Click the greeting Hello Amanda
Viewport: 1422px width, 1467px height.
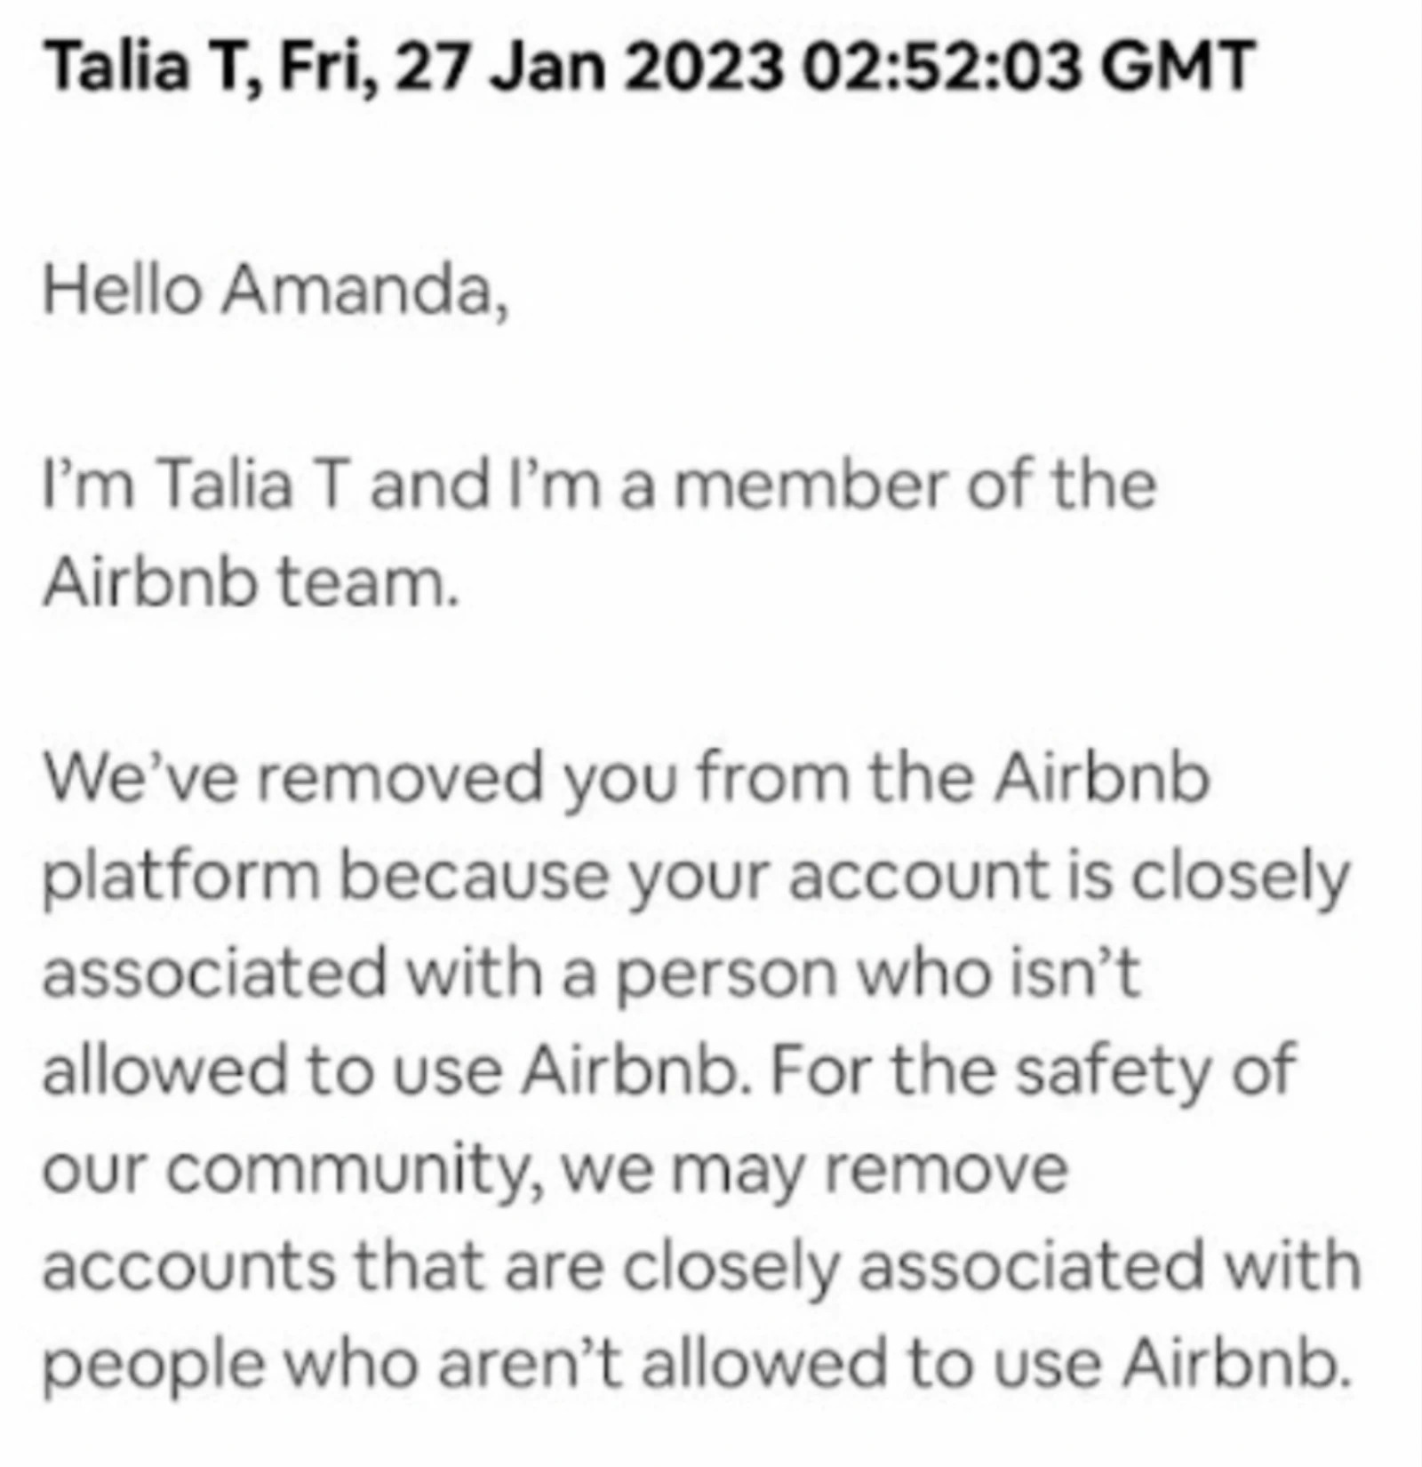(276, 291)
